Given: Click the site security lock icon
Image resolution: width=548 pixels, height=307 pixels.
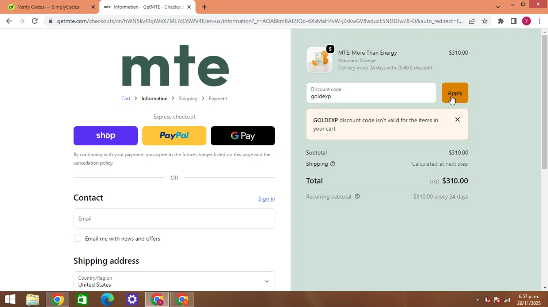Looking at the screenshot, I should 51,21.
